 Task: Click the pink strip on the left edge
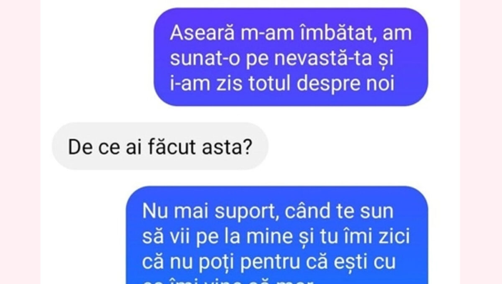click(20, 142)
